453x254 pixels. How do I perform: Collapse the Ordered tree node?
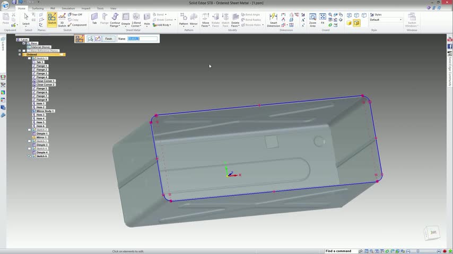pos(20,55)
